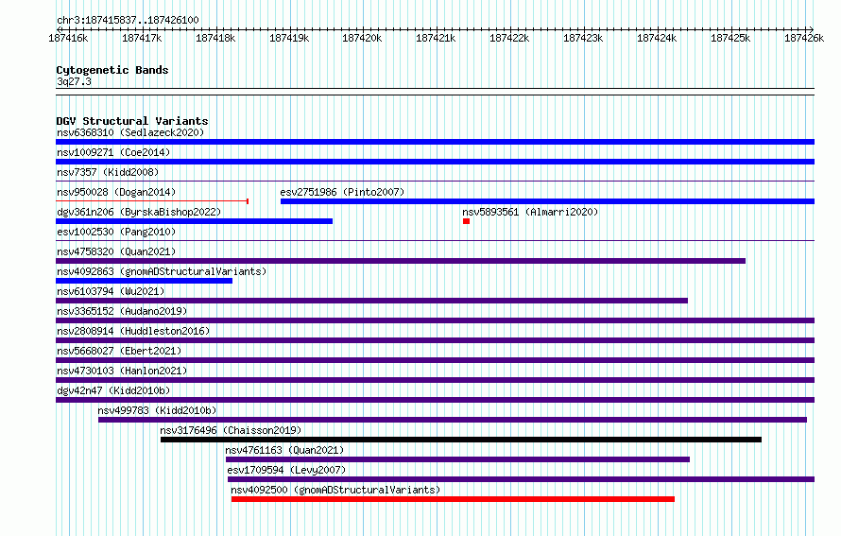Open the esv1002530 (Pang2010) label
This screenshot has width=841, height=536.
click(x=116, y=232)
